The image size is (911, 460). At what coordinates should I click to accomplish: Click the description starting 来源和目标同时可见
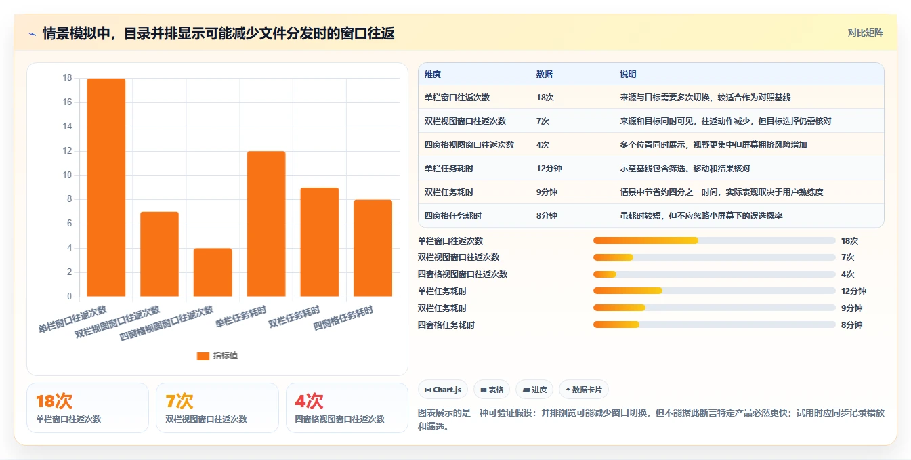[x=725, y=121]
